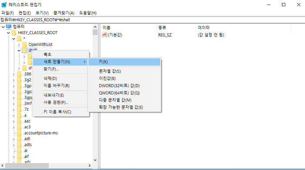Screen dimensions: 305x170
Task: Choose 찾기(F)... in the context menu
Action: coord(61,69)
